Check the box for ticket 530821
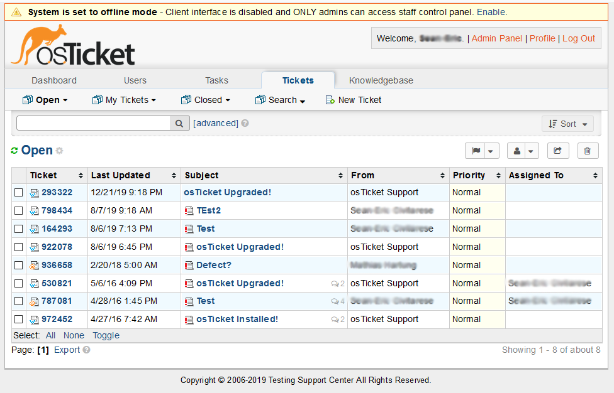This screenshot has width=614, height=393. [x=18, y=284]
